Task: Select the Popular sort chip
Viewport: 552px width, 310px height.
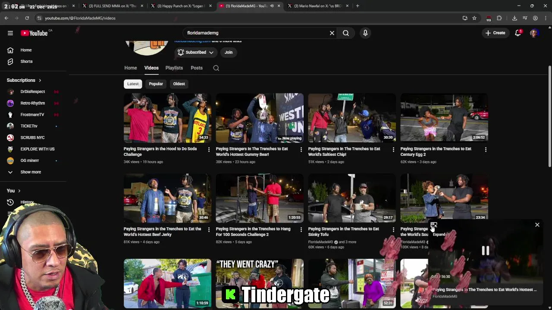Action: click(156, 84)
